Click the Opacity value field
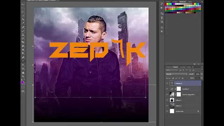This screenshot has width=224, height=126. 198,74
